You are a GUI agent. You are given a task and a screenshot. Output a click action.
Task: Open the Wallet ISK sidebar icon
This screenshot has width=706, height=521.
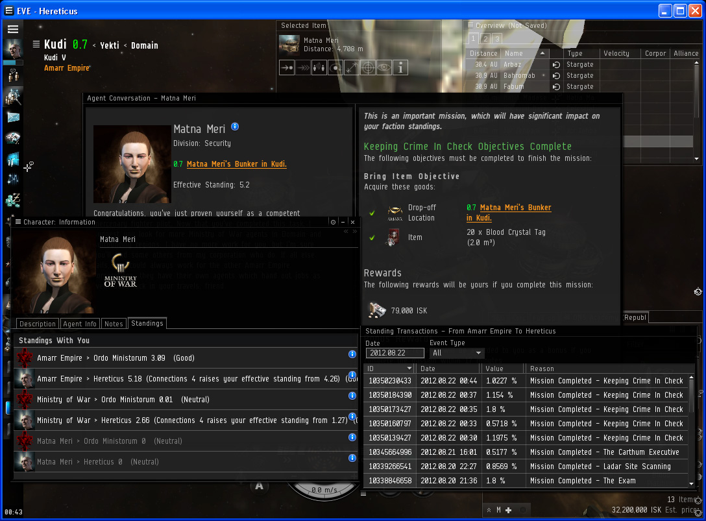pyautogui.click(x=13, y=200)
